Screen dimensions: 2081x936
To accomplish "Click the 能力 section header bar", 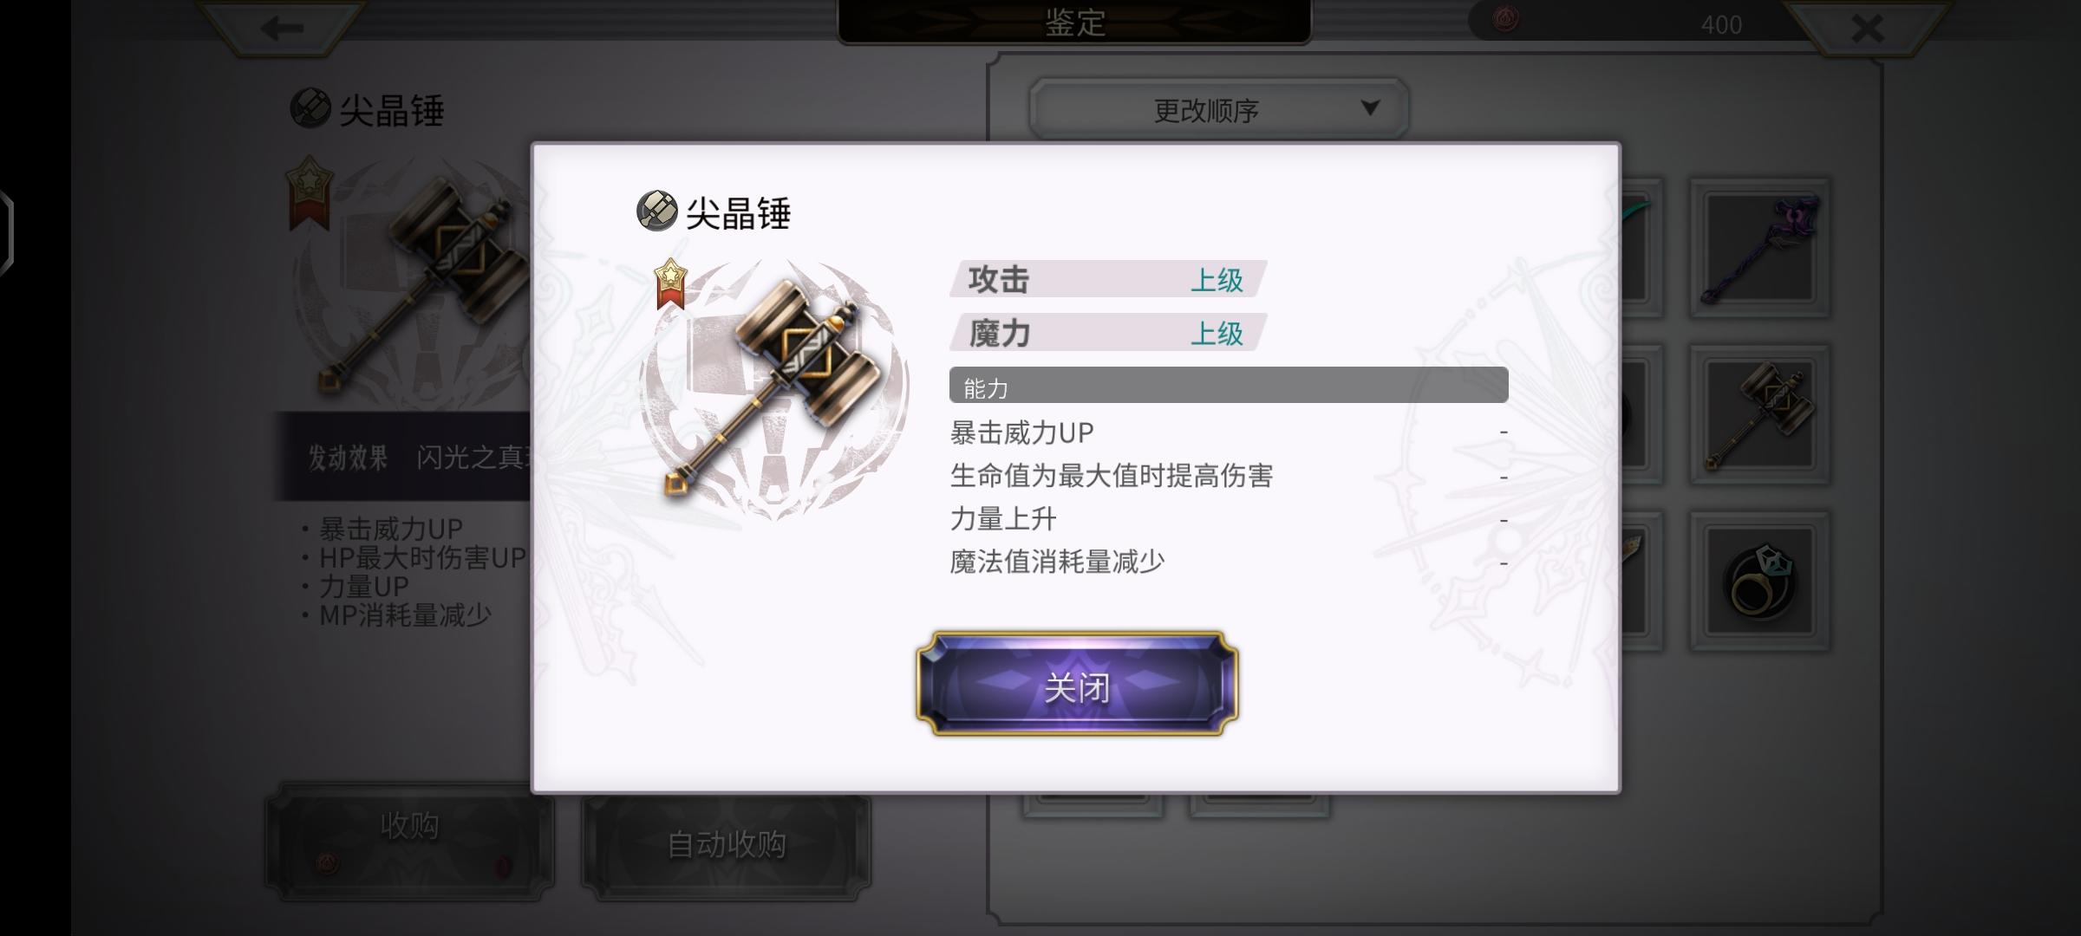I will (x=1229, y=385).
